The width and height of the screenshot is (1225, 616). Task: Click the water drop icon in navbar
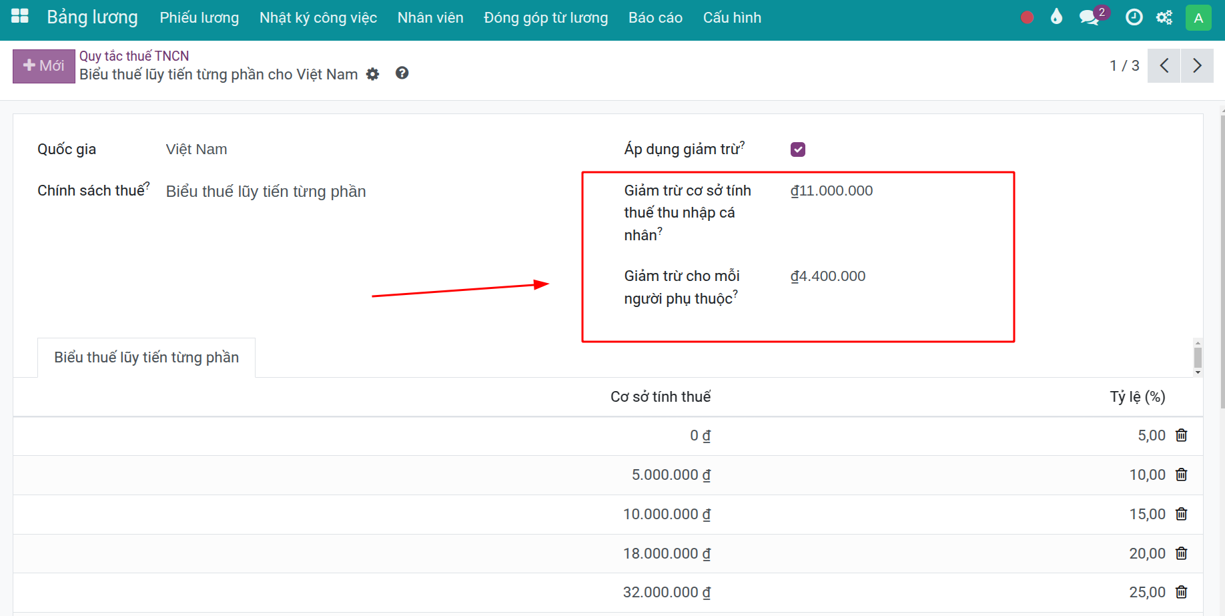pyautogui.click(x=1056, y=17)
